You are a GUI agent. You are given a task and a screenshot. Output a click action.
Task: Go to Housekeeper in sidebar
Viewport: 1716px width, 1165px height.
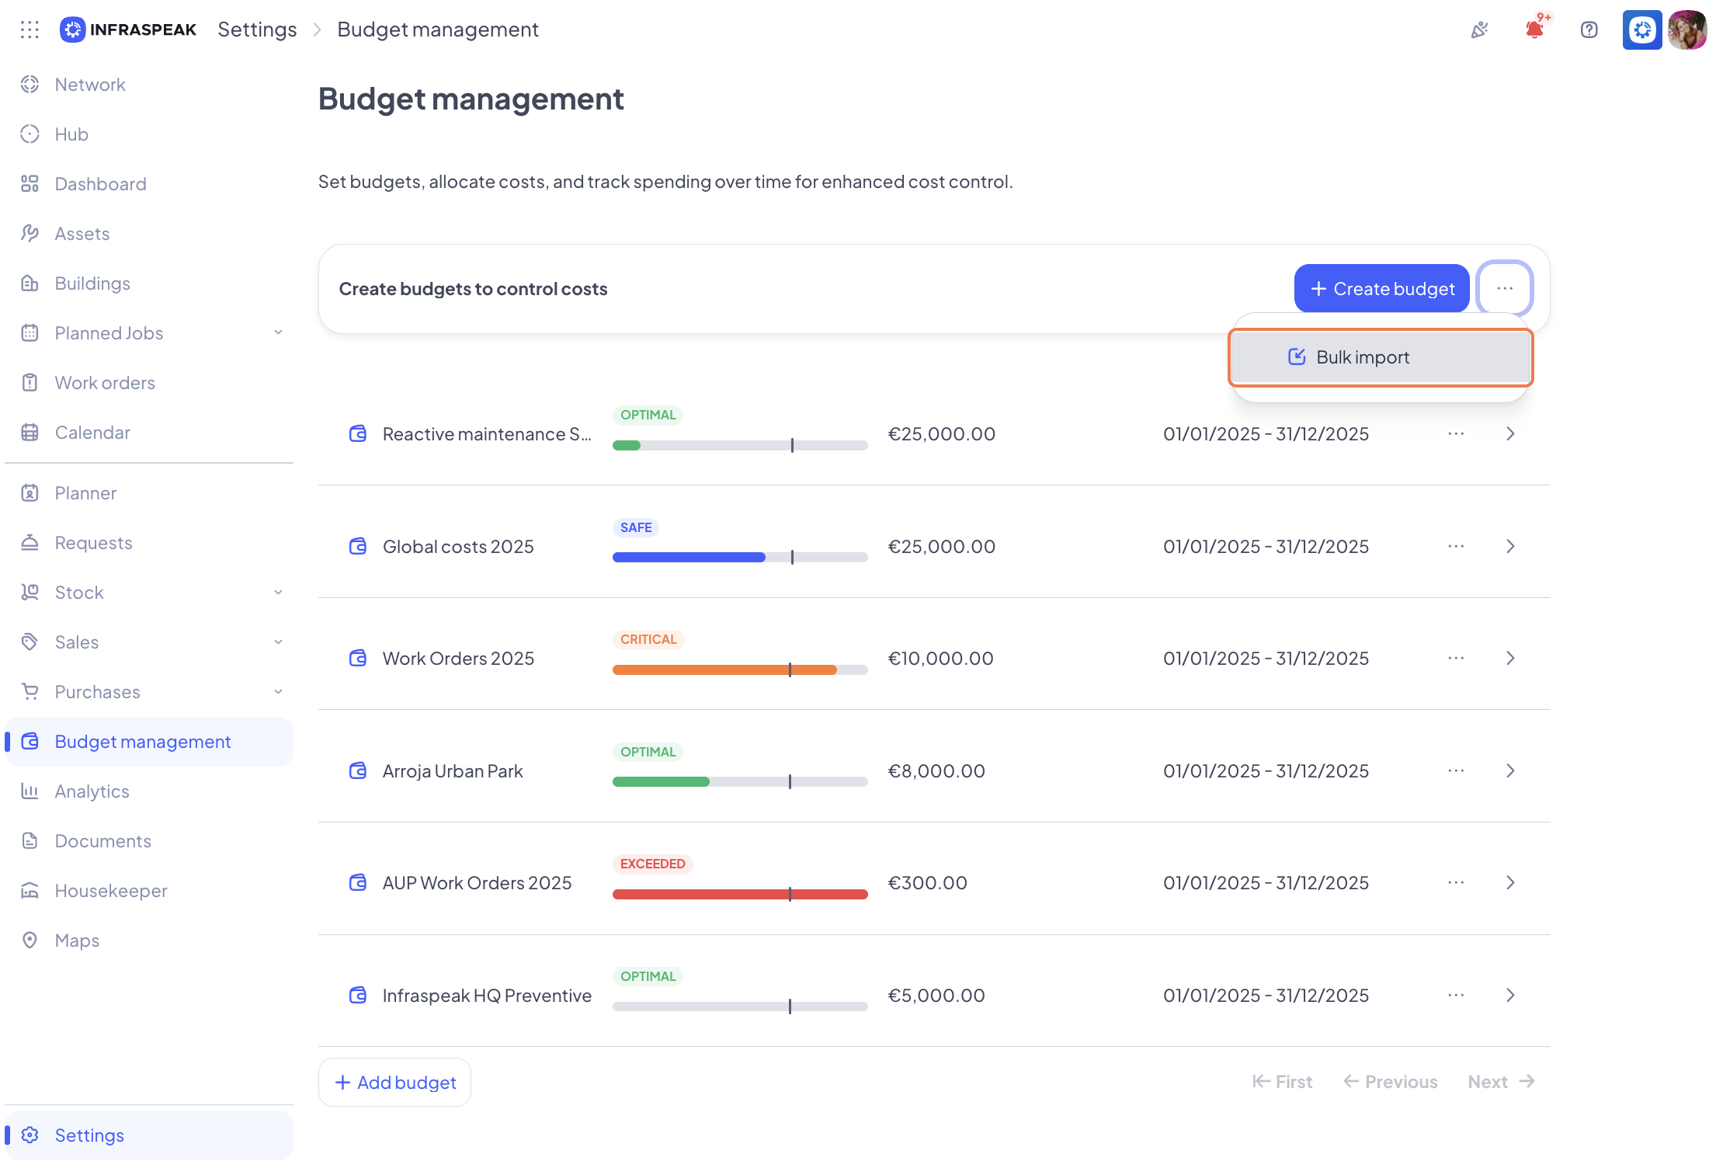[x=111, y=891]
